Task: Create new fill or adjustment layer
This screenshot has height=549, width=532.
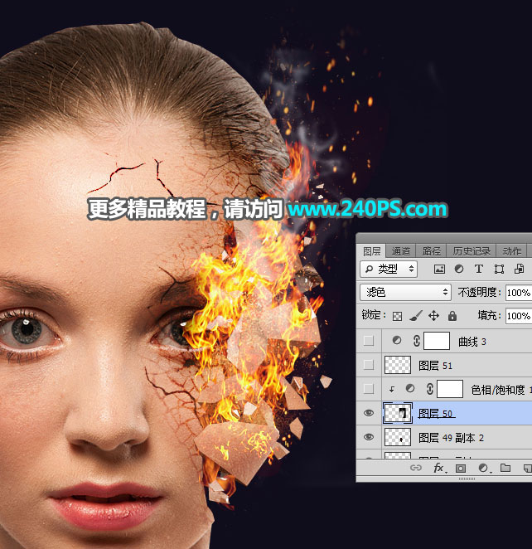Action: click(x=484, y=468)
